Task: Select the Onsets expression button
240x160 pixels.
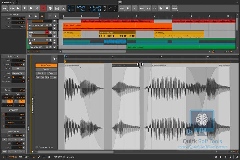Action: 52,73
